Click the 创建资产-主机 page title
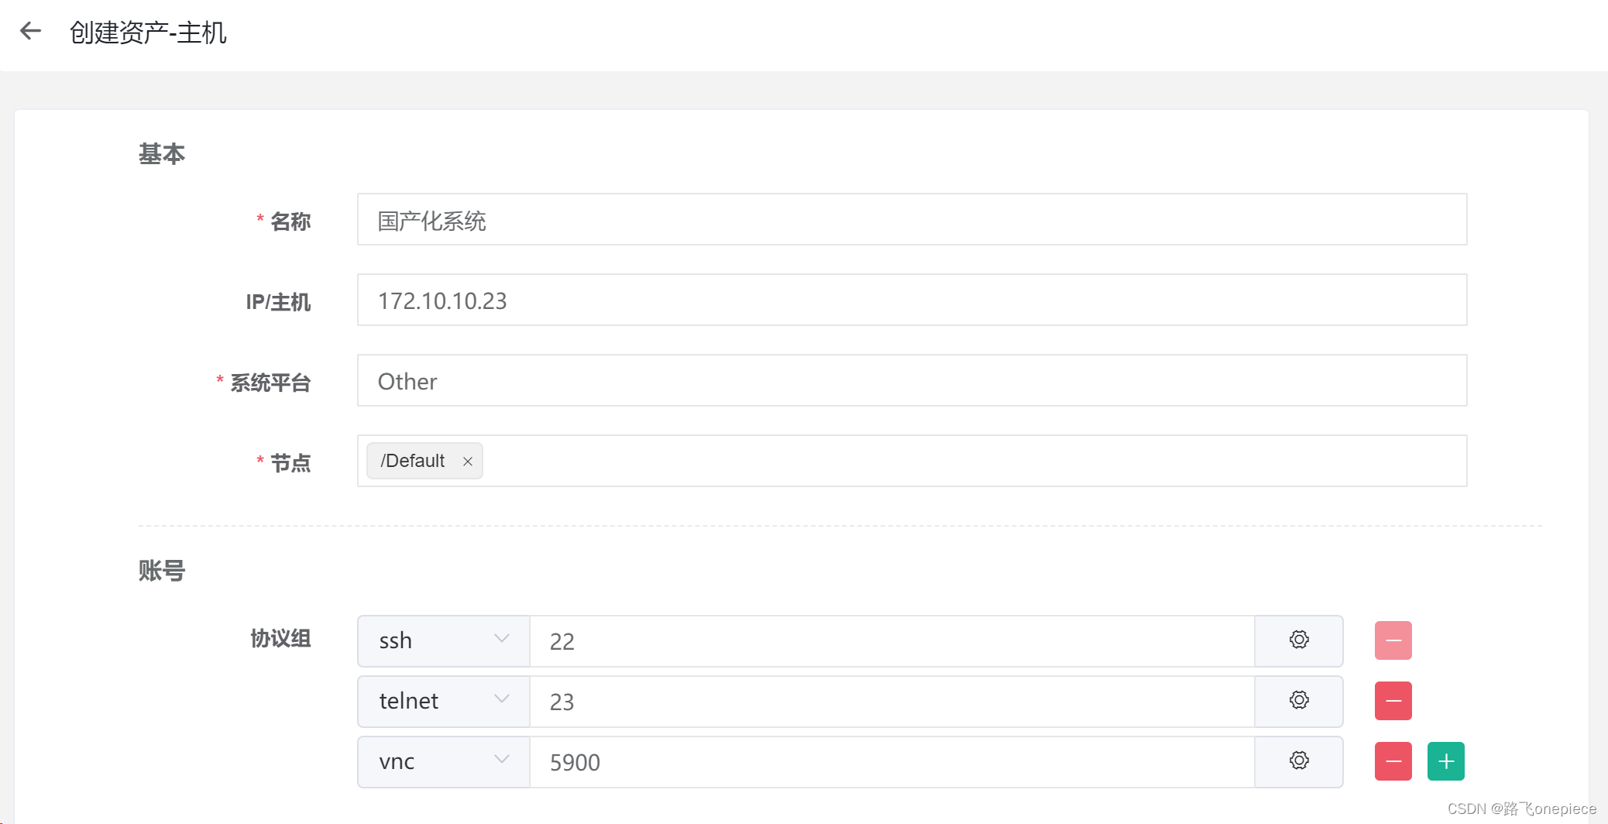1608x824 pixels. tap(148, 33)
